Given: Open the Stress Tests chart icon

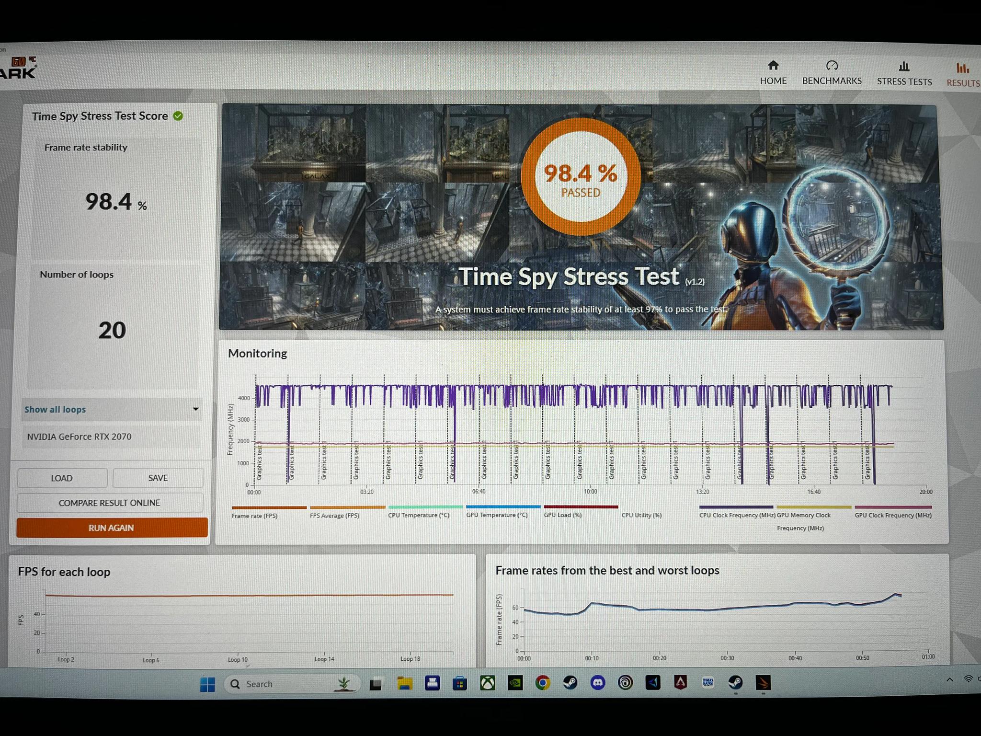Looking at the screenshot, I should coord(904,66).
